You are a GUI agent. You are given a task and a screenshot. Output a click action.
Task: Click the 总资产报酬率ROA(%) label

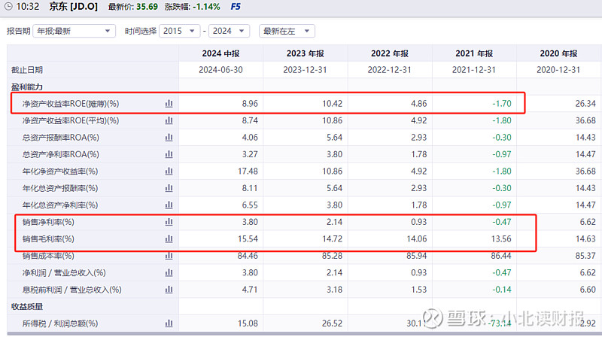[61, 138]
